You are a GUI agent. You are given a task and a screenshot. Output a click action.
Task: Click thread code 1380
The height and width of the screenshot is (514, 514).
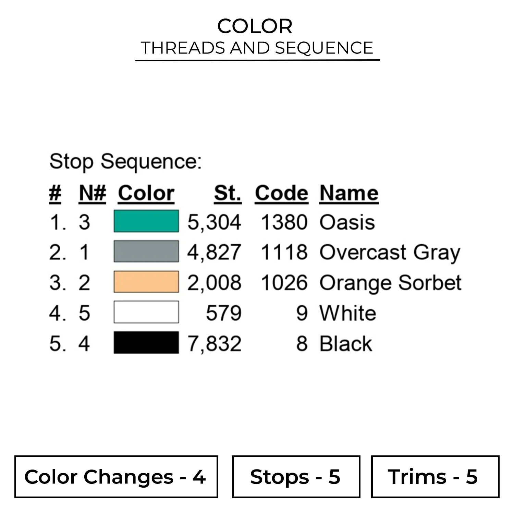pos(284,222)
